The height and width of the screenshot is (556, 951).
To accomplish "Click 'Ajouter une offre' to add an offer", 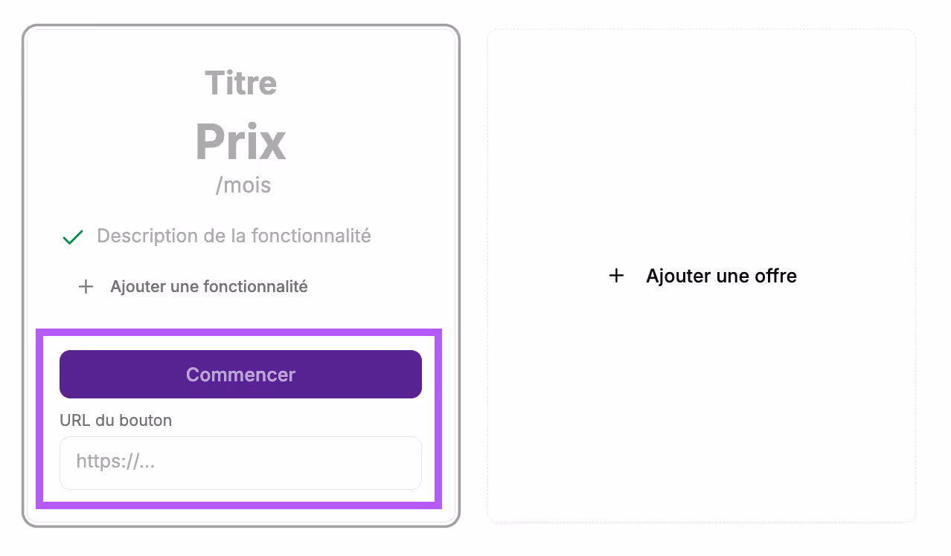I will click(721, 276).
